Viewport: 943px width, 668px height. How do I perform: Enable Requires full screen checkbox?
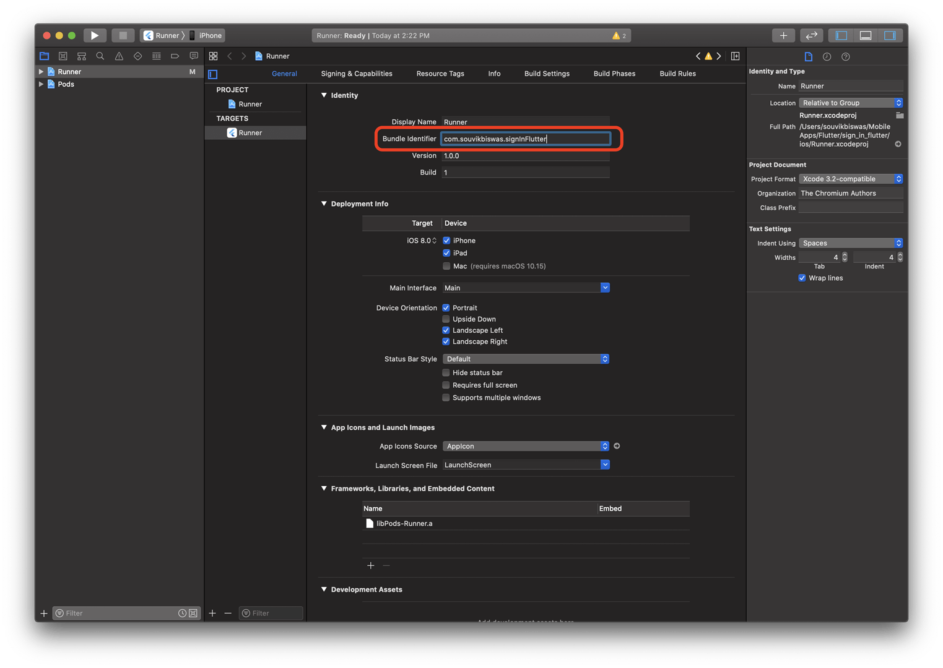click(x=446, y=385)
